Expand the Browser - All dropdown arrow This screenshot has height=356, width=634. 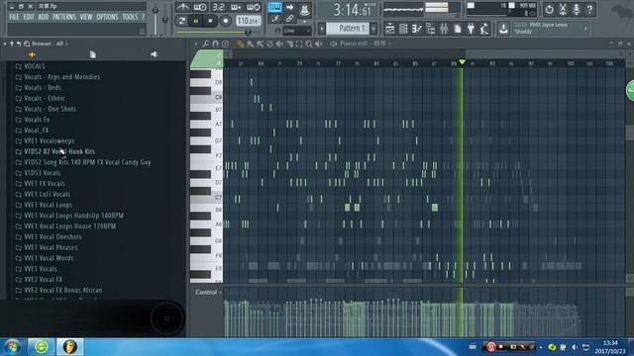click(66, 44)
